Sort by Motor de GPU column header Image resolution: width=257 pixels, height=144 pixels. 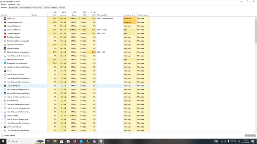coord(110,14)
